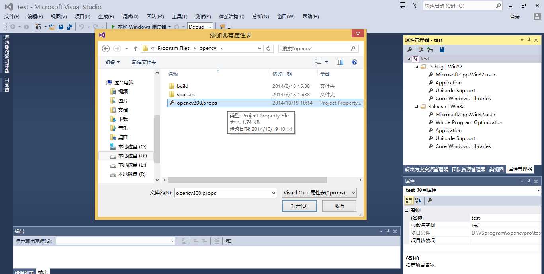This screenshot has width=544, height=274.
Task: Open 文件名 combo box dropdown arrow
Action: tap(274, 193)
